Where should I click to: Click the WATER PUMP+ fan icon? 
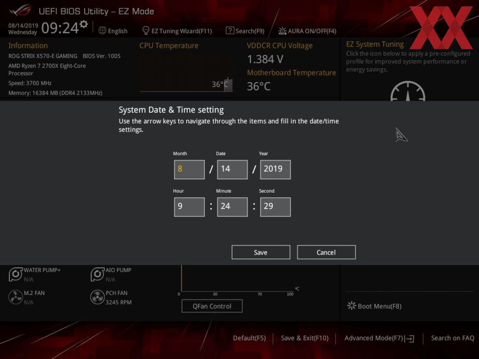coord(15,274)
